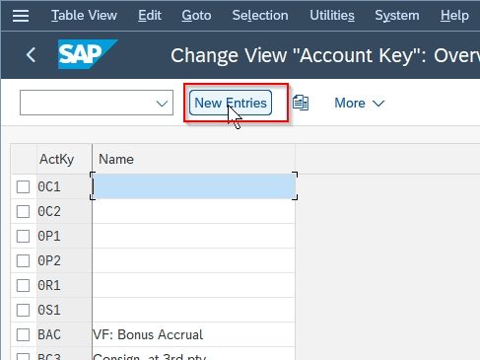Click the copy-as document icon beside New Entries
The image size is (480, 360).
pos(301,103)
